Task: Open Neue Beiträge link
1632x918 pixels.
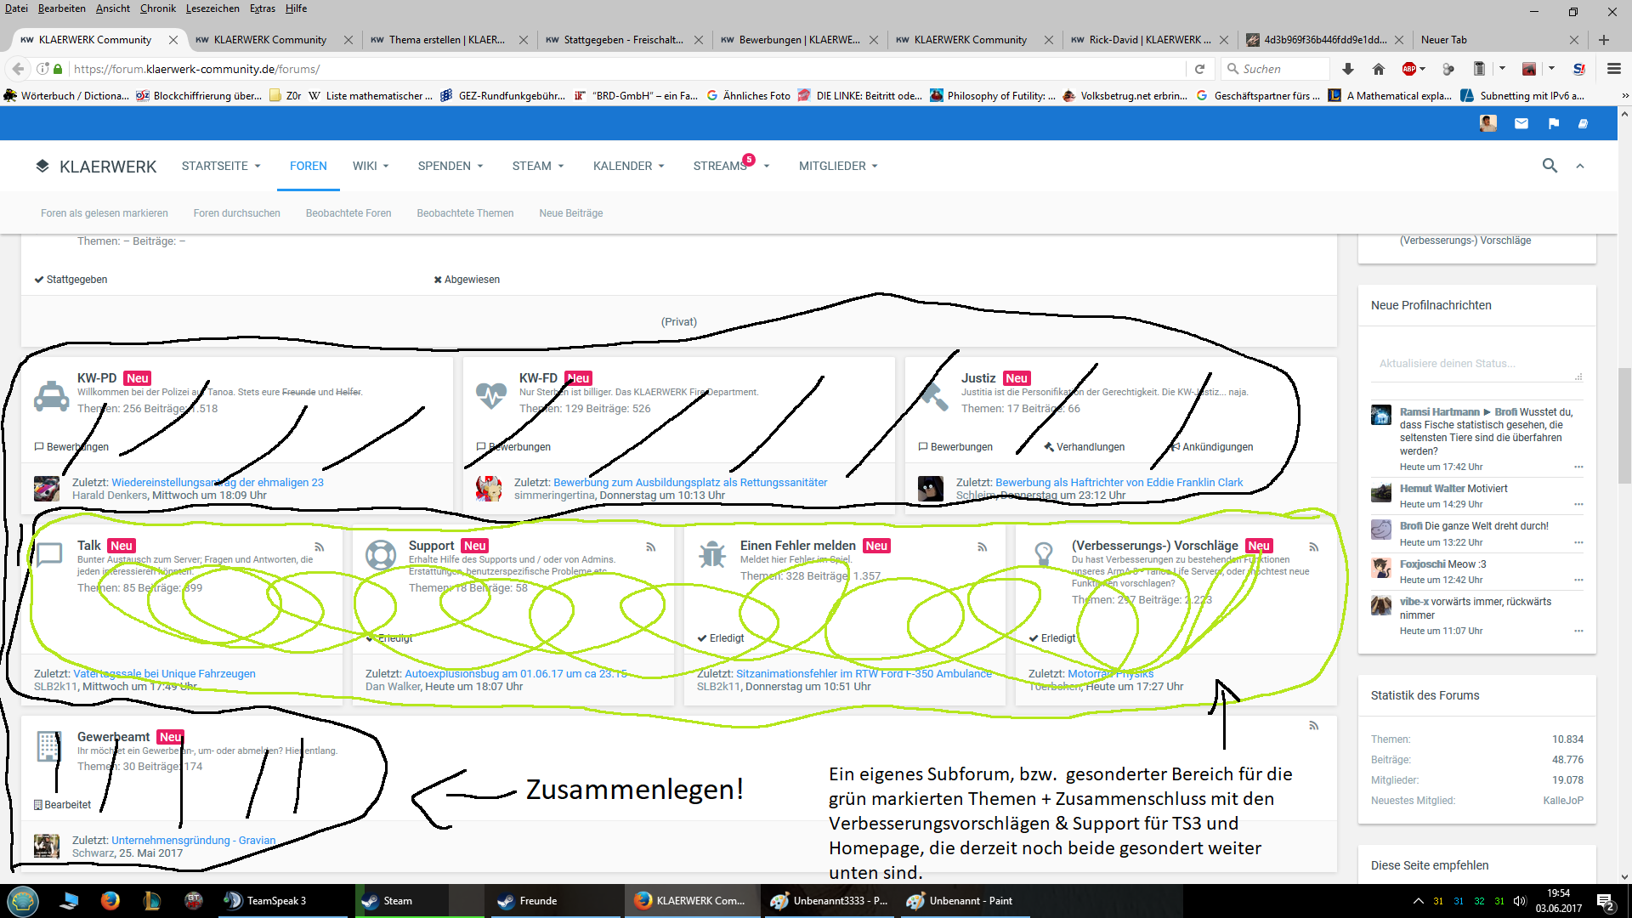Action: click(x=571, y=213)
